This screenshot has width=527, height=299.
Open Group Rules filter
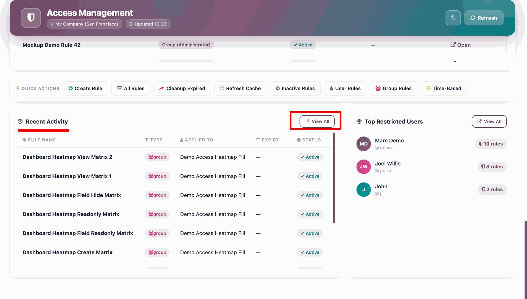[x=393, y=89]
